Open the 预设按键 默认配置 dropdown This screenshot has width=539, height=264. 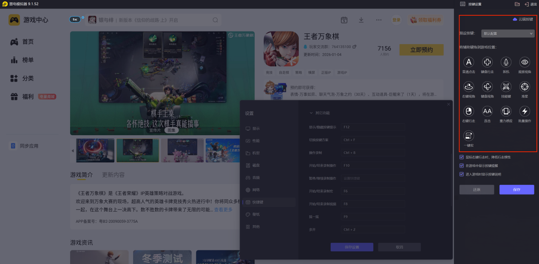click(508, 33)
